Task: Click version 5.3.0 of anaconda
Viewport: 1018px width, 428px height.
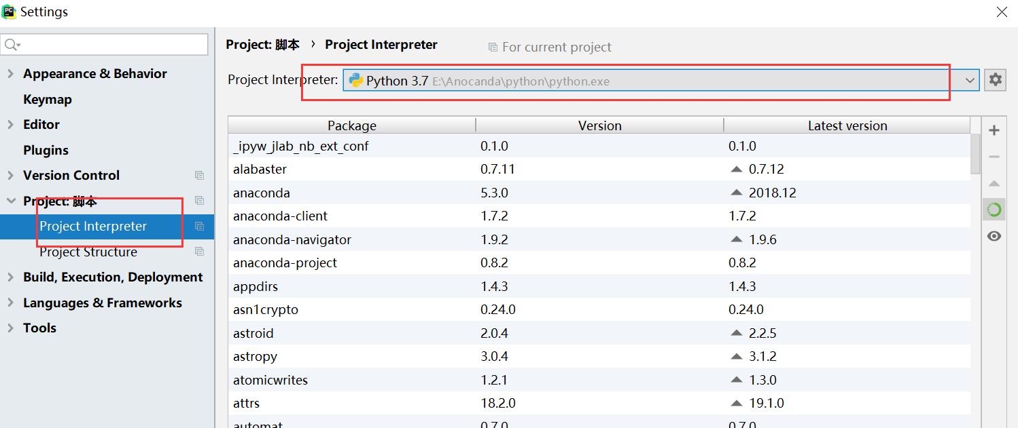Action: (x=494, y=193)
